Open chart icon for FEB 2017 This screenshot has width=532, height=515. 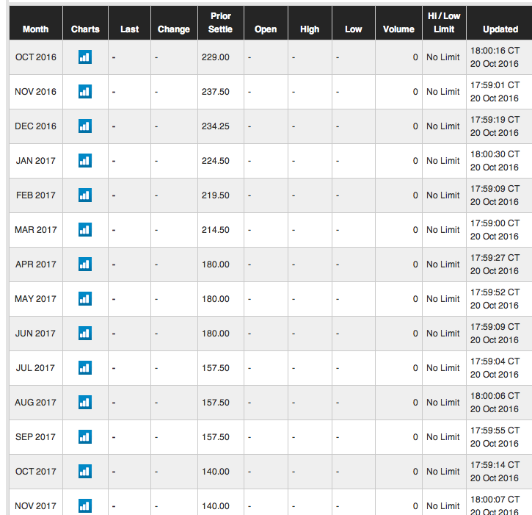(x=85, y=195)
